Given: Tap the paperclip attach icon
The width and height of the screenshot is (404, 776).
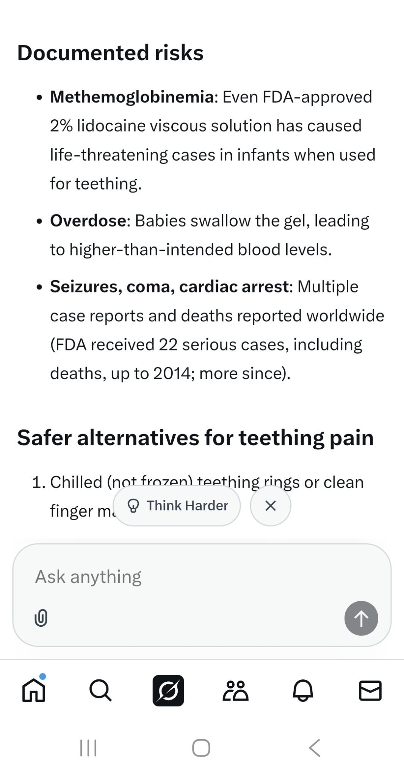Looking at the screenshot, I should coord(41,618).
